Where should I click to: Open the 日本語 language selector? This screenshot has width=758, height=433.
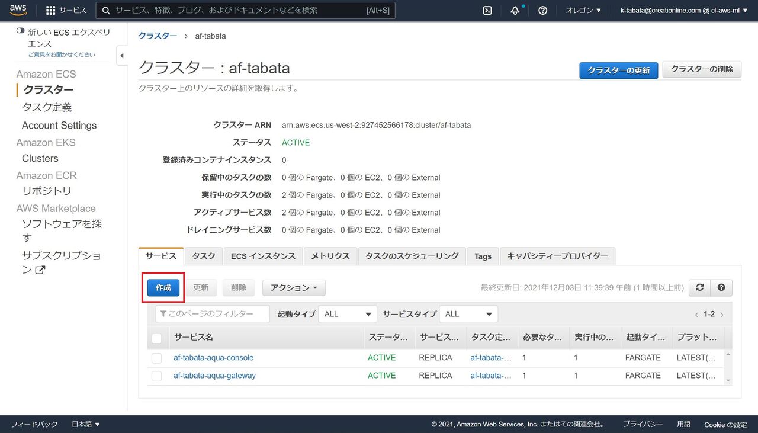[x=86, y=424]
